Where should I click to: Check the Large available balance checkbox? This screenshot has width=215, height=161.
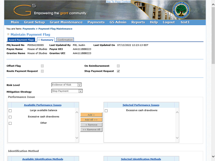pyautogui.click(x=10, y=111)
